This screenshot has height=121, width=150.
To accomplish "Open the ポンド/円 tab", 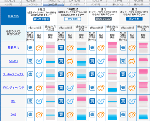I will tap(96, 5).
